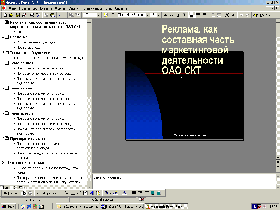Save the presentation with the floppy disk icon
This screenshot has width=280, height=210.
(x=18, y=15)
